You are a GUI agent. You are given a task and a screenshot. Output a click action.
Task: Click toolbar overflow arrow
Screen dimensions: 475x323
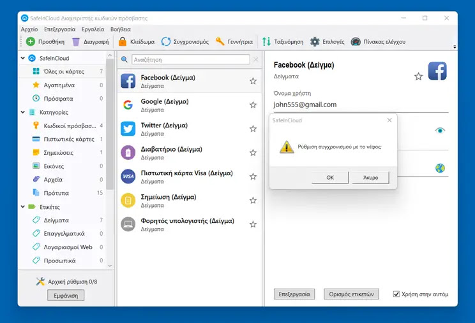pyautogui.click(x=455, y=47)
